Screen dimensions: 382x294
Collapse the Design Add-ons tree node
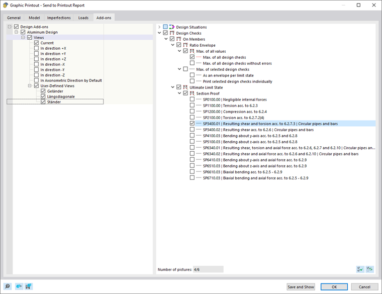[x=10, y=27]
